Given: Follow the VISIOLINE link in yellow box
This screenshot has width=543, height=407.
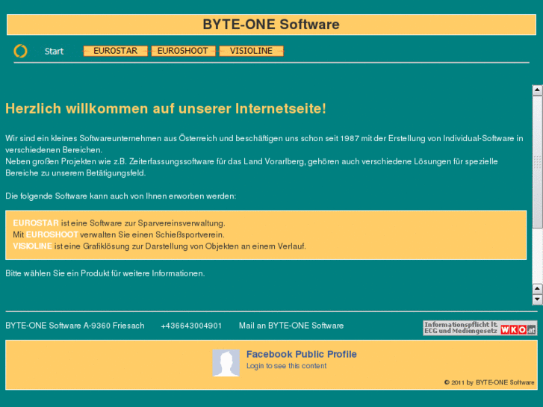Looking at the screenshot, I should 32,246.
